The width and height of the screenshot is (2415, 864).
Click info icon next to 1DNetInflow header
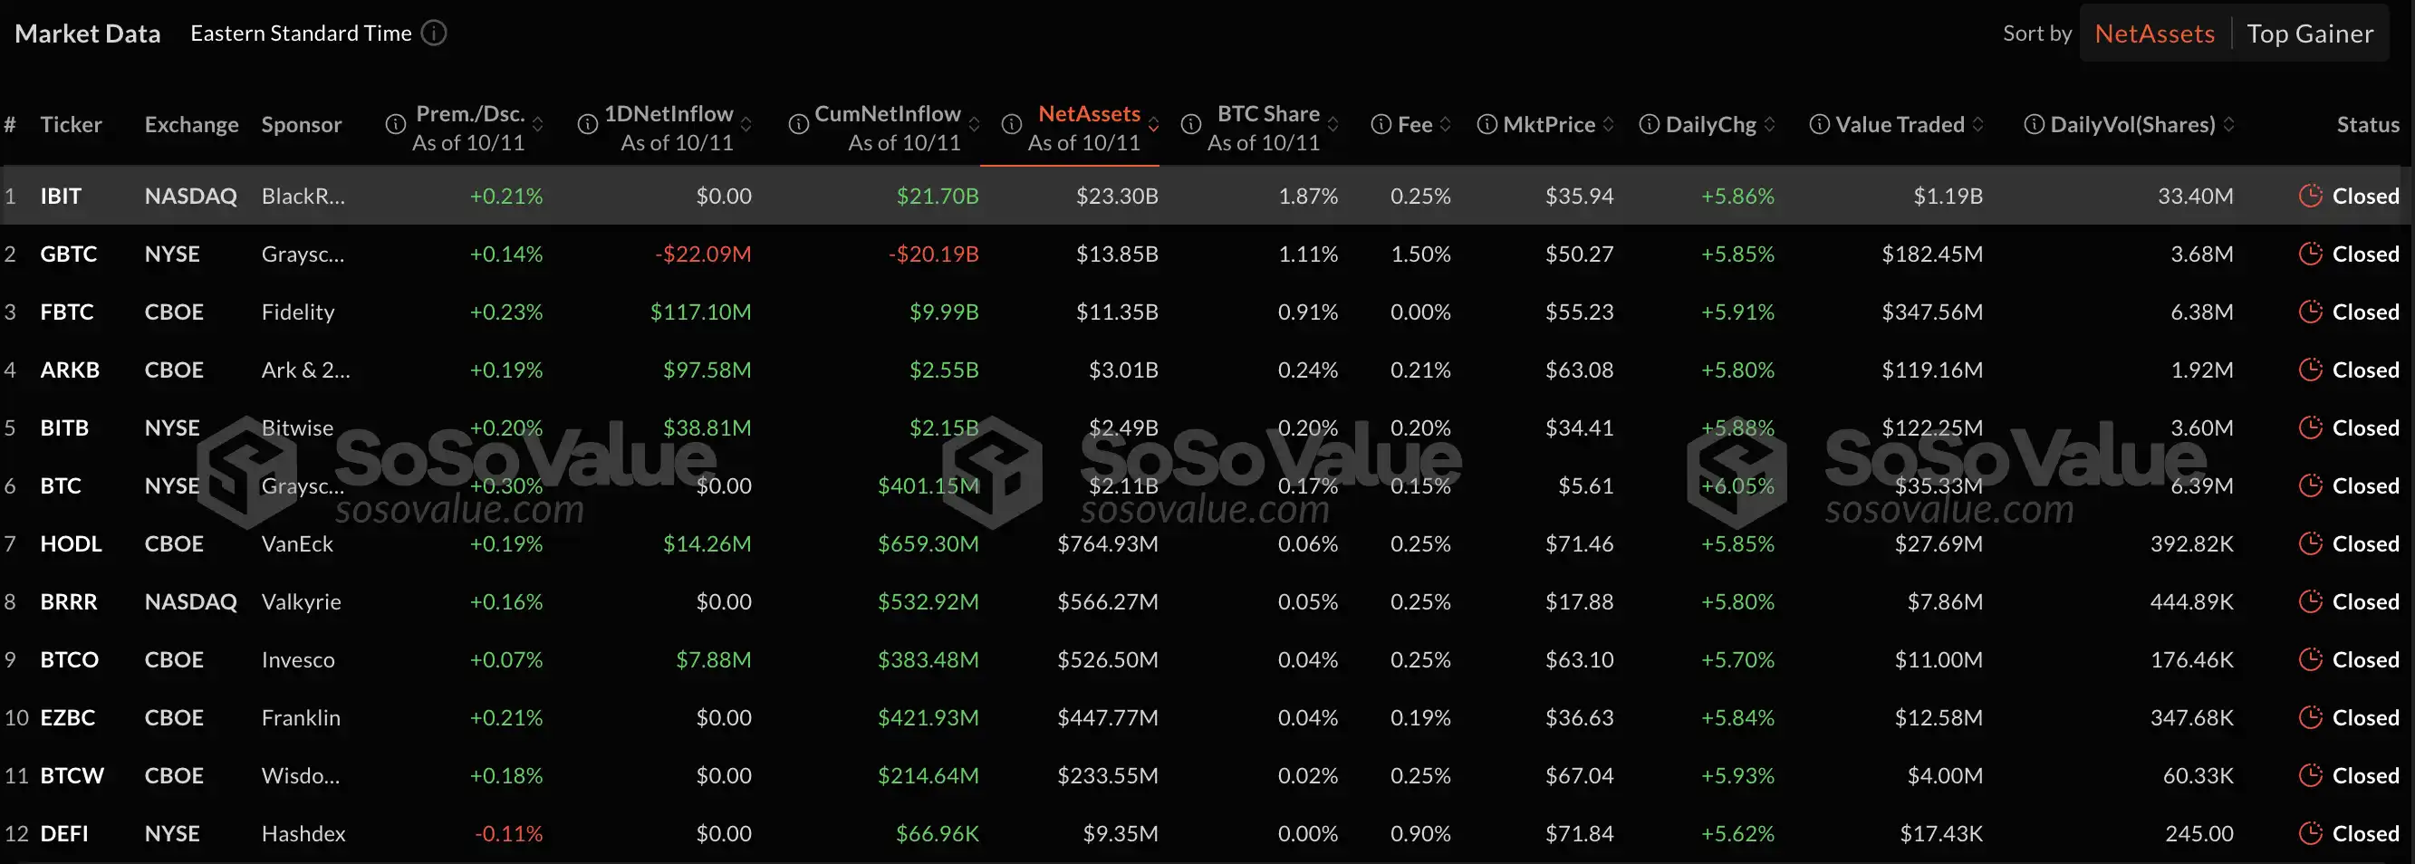pos(588,124)
